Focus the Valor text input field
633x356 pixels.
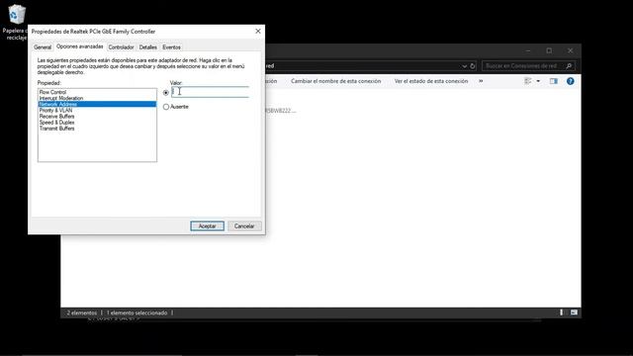click(x=211, y=92)
